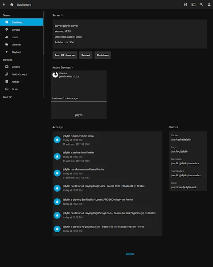
Task: Expand the Activity section heading
Action: point(58,127)
